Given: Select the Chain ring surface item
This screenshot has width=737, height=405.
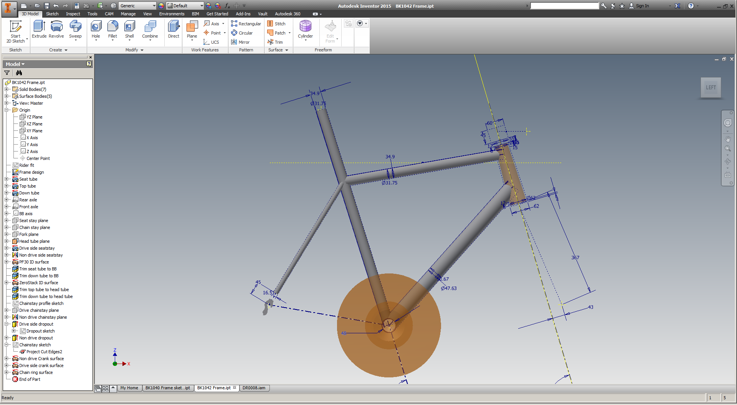Looking at the screenshot, I should 36,372.
